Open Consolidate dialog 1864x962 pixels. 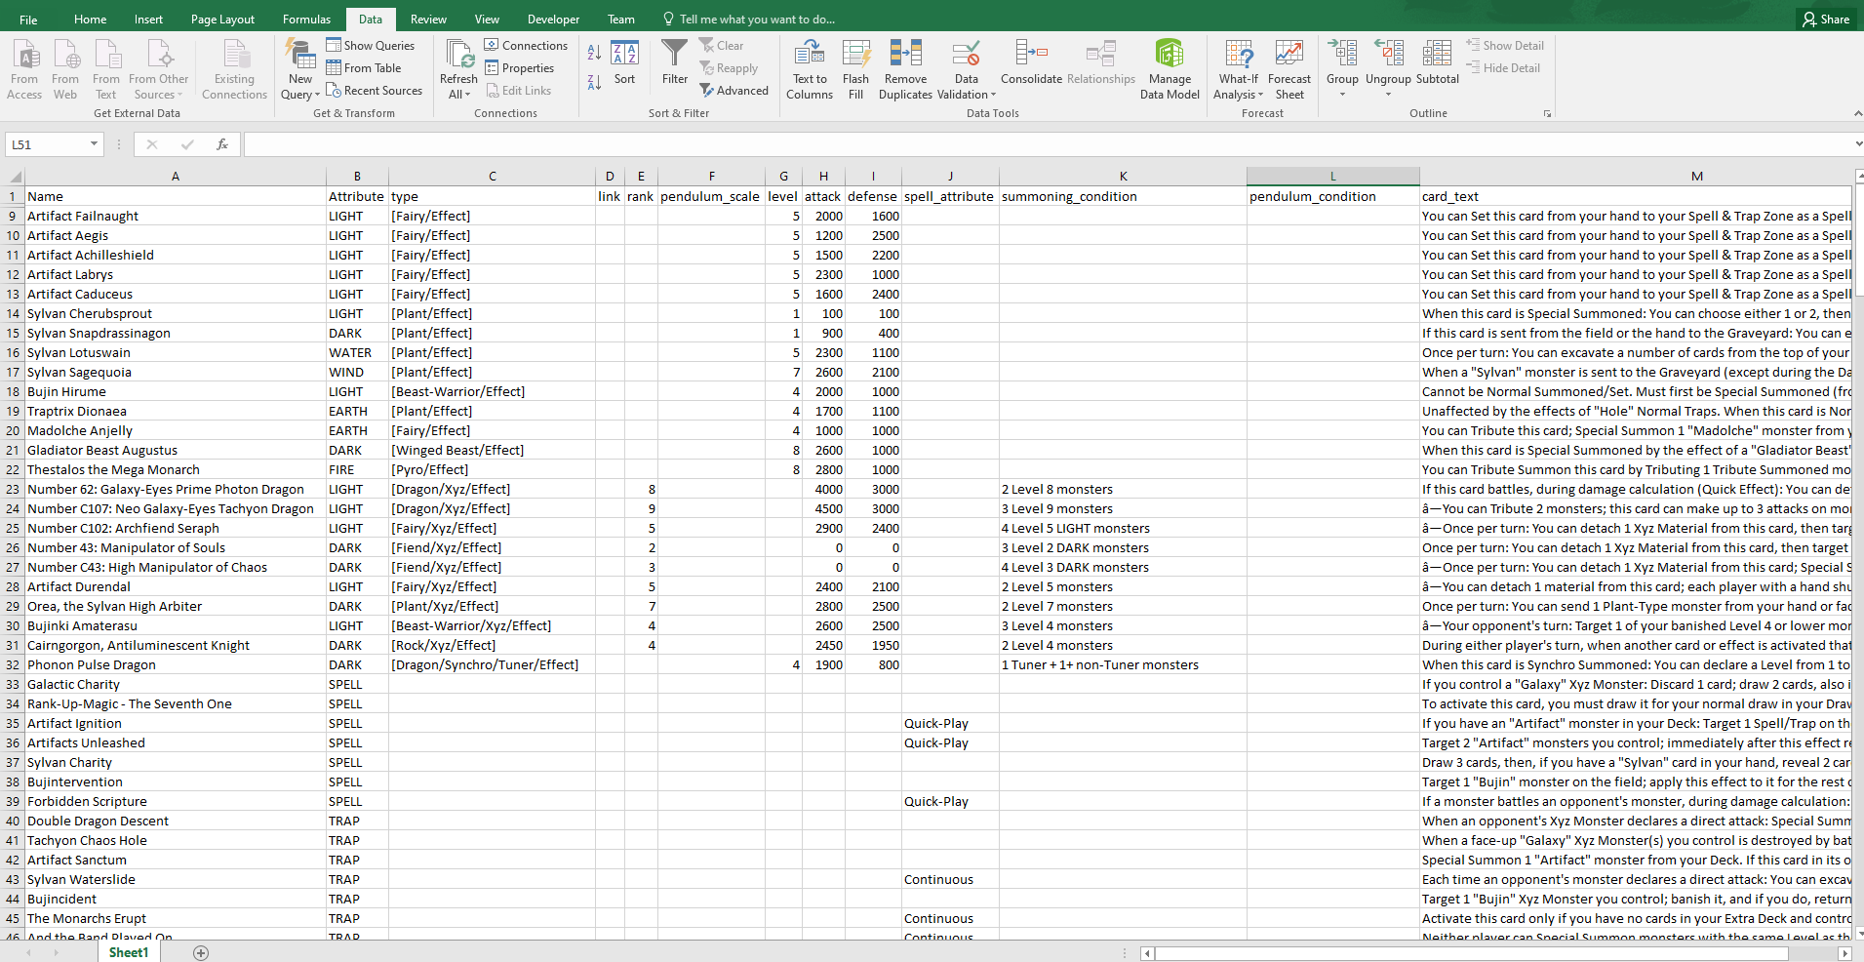coord(1031,63)
